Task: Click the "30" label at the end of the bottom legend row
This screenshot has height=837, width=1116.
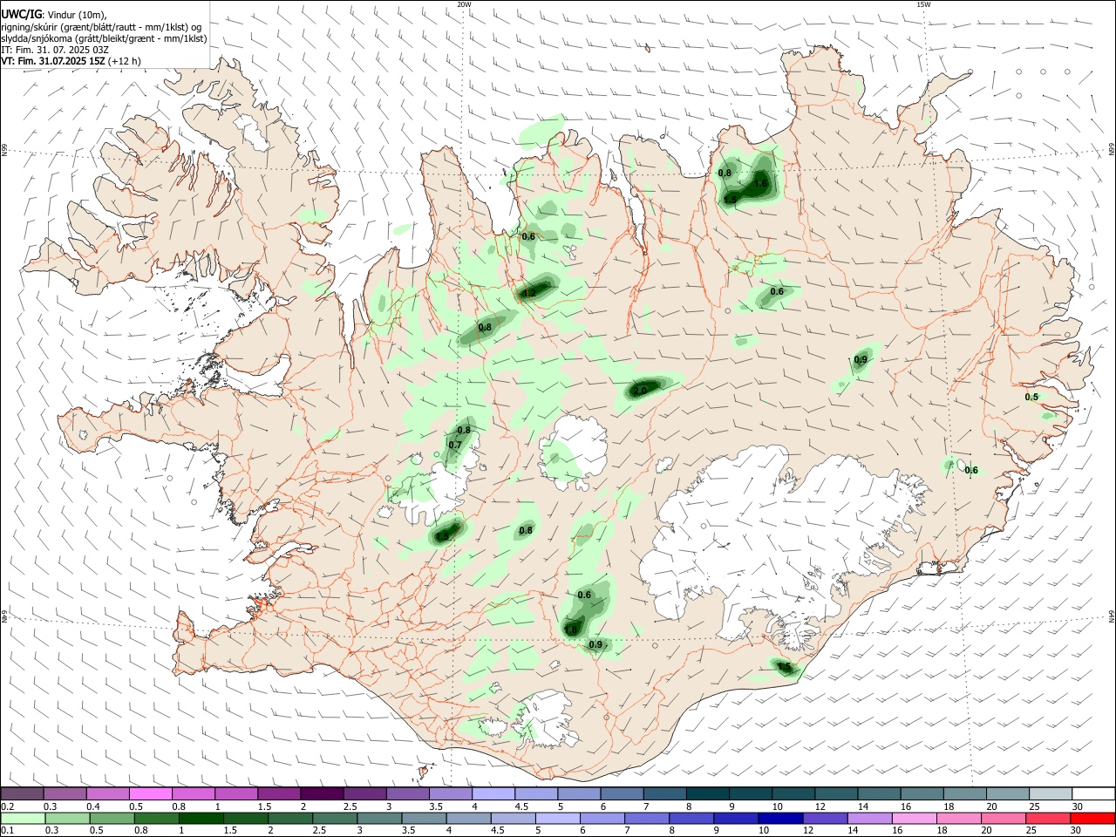Action: tap(1077, 831)
